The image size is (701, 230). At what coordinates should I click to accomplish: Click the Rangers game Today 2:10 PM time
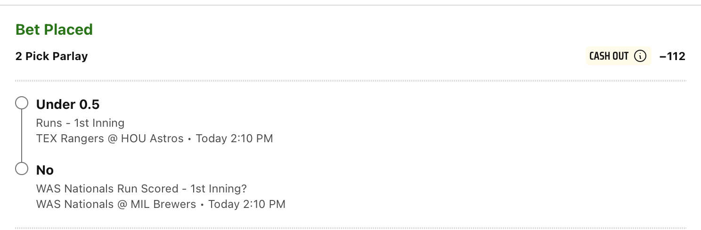[234, 138]
